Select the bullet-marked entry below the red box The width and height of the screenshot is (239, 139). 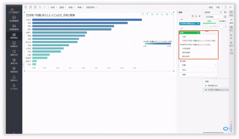[x=198, y=61]
